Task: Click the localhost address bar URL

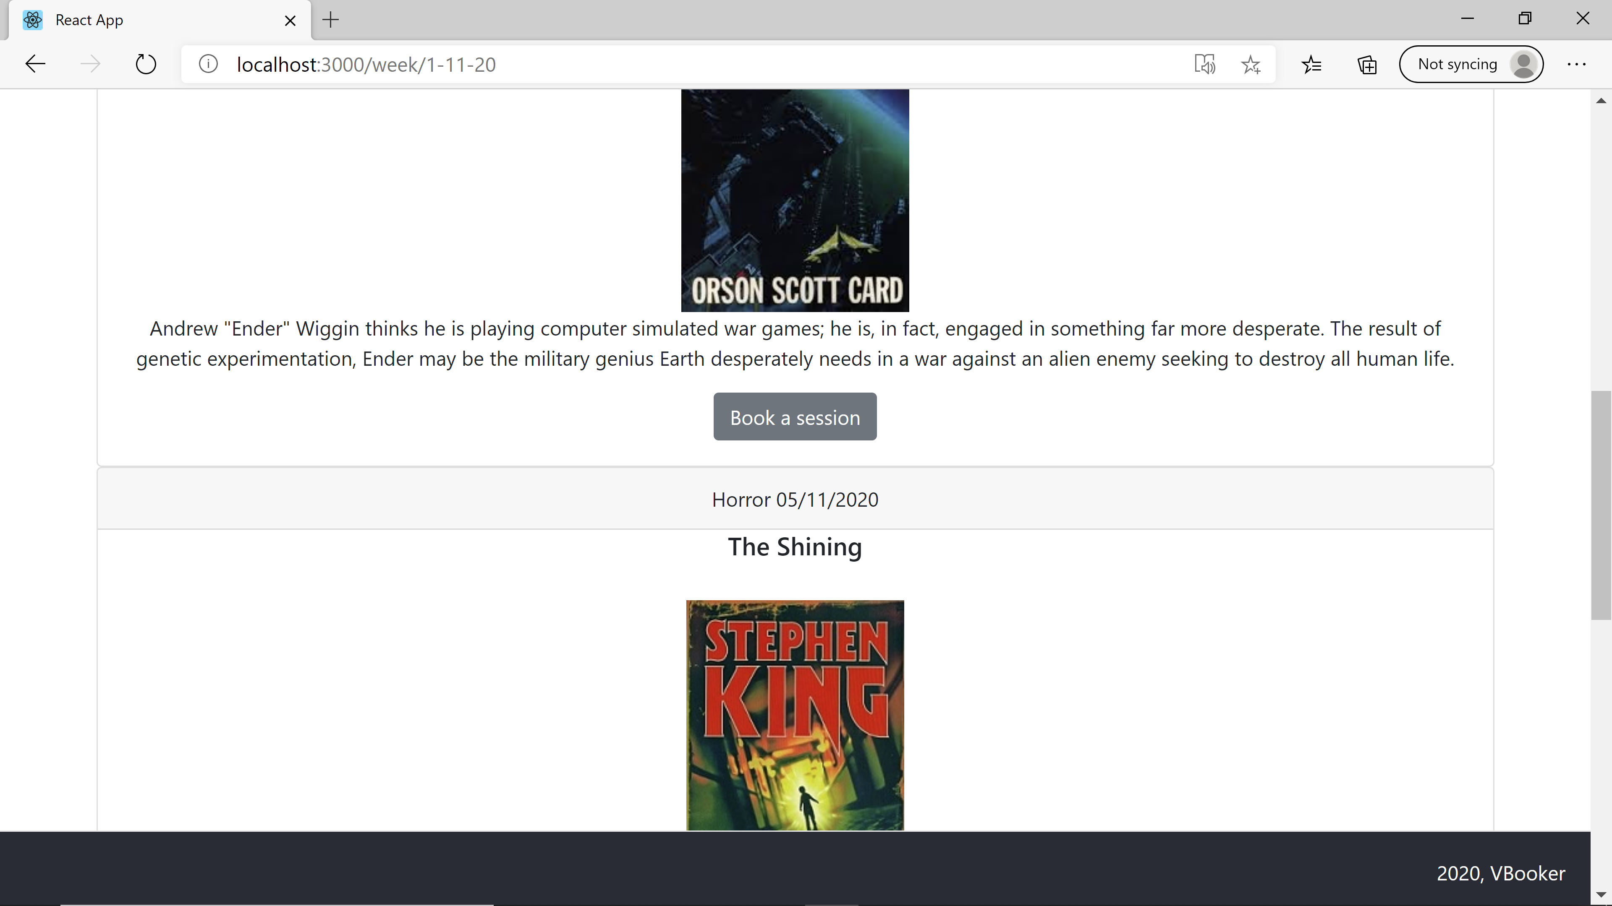Action: 366,65
